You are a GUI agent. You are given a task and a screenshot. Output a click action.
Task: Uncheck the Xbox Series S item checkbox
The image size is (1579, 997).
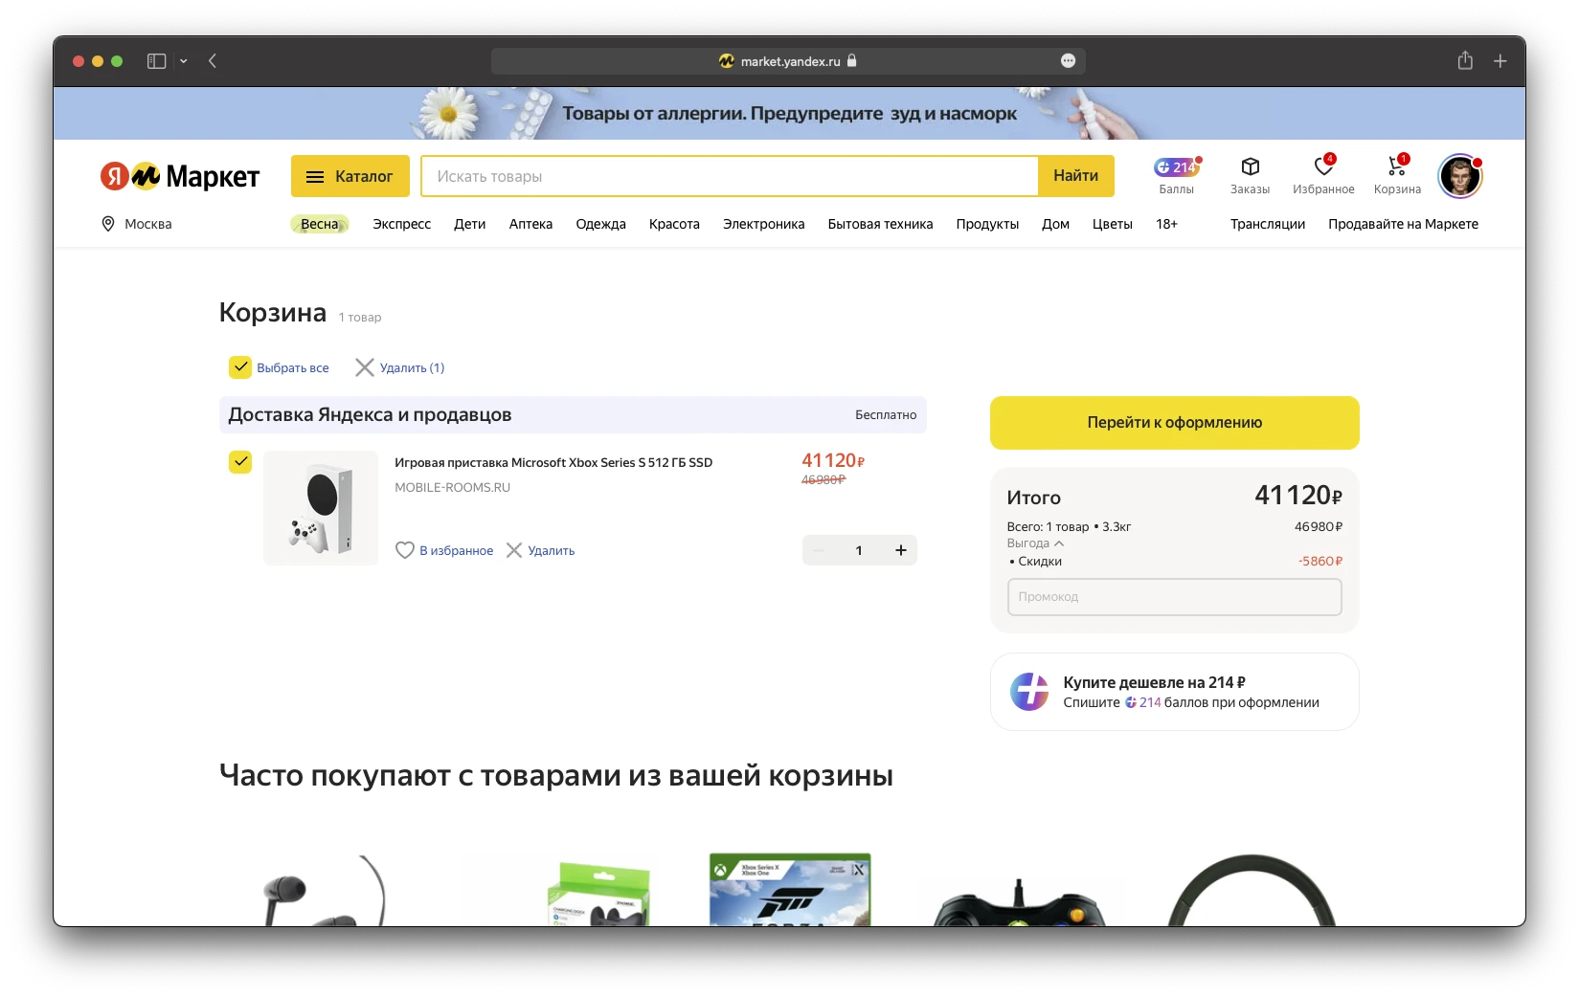tap(240, 462)
